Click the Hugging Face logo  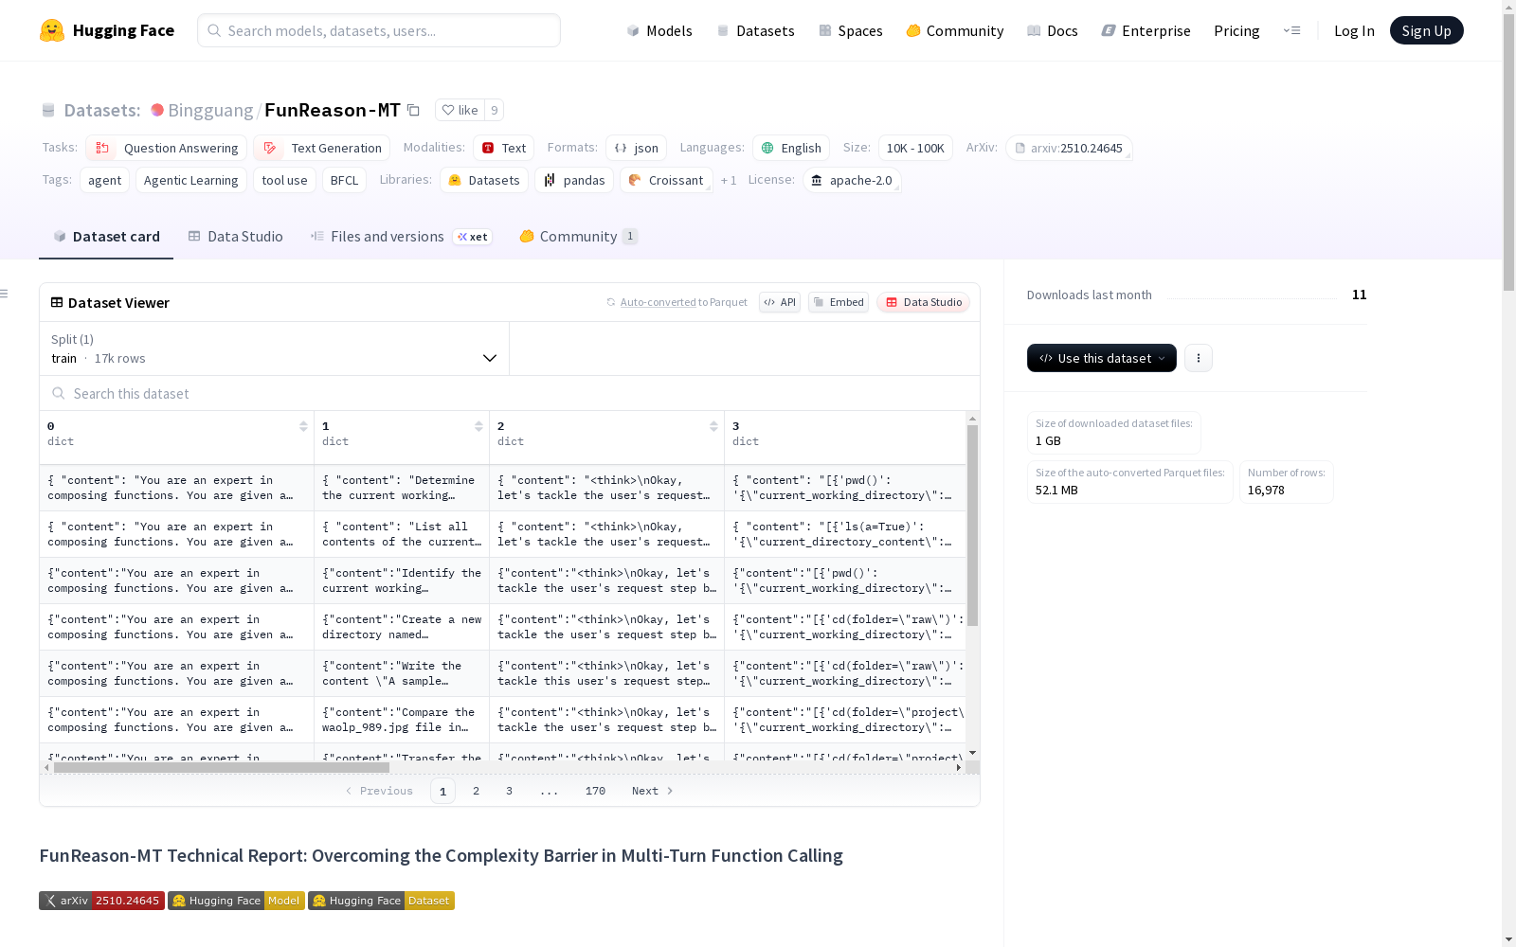click(107, 30)
